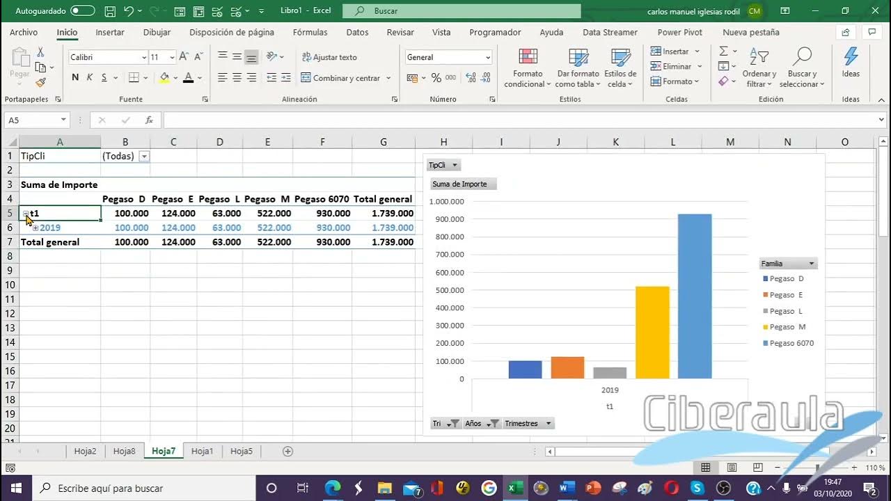The image size is (891, 501).
Task: Toggle italic formatting (K)
Action: tap(90, 78)
